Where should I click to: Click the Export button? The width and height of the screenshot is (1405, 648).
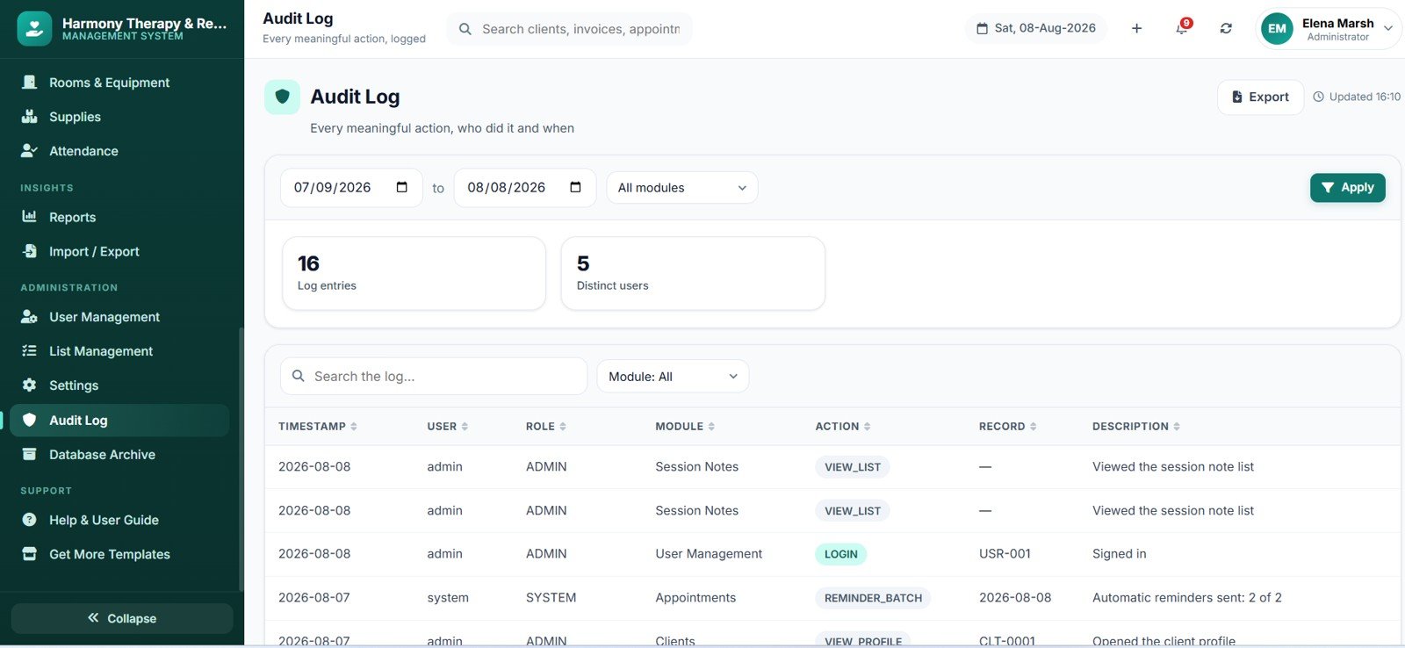coord(1260,97)
